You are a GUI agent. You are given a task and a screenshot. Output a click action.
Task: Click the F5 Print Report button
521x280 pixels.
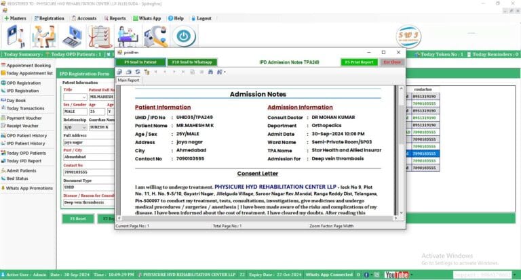tap(359, 62)
